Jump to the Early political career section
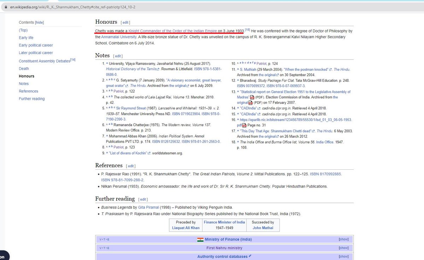The height and width of the screenshot is (260, 424). 36,45
